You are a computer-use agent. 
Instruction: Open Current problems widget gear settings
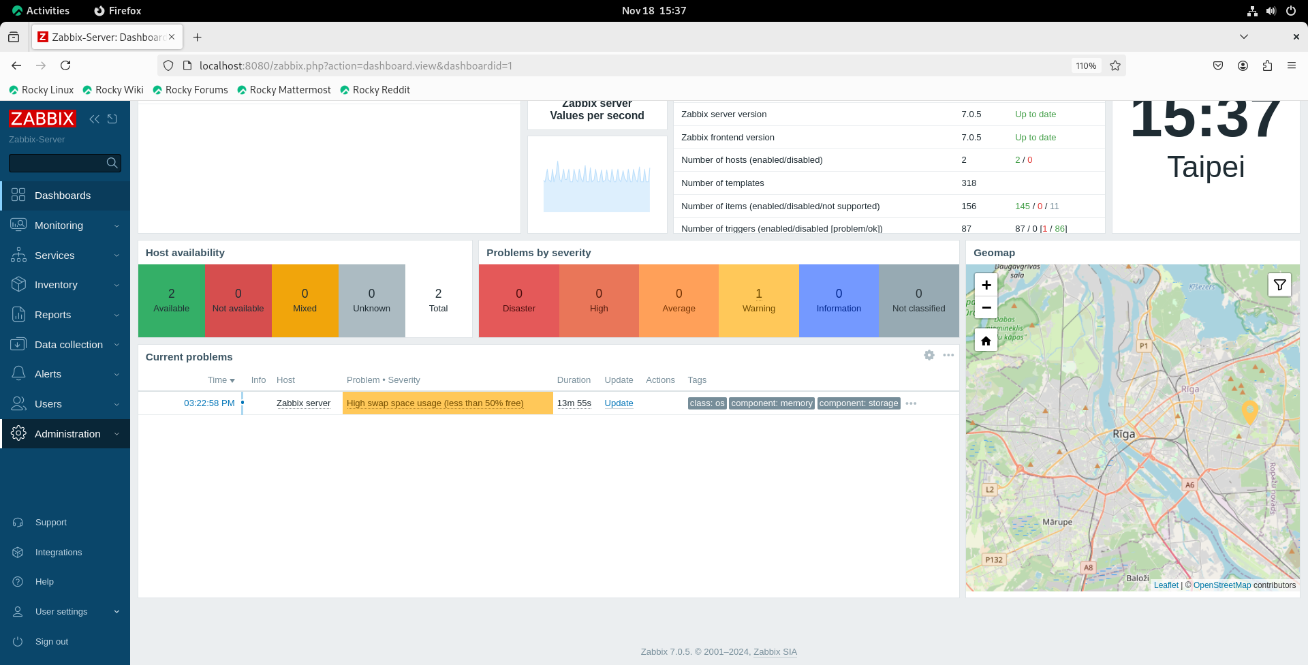click(x=929, y=355)
